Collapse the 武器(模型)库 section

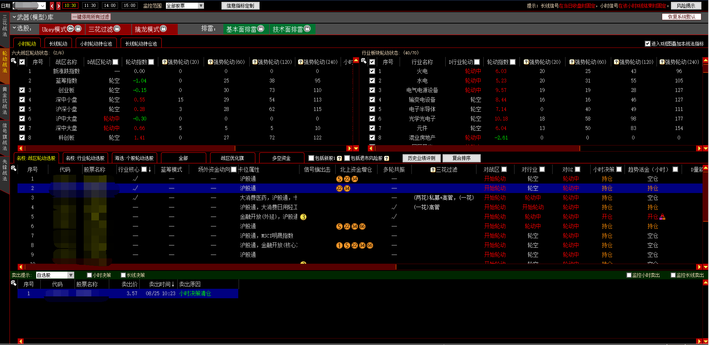pyautogui.click(x=14, y=17)
